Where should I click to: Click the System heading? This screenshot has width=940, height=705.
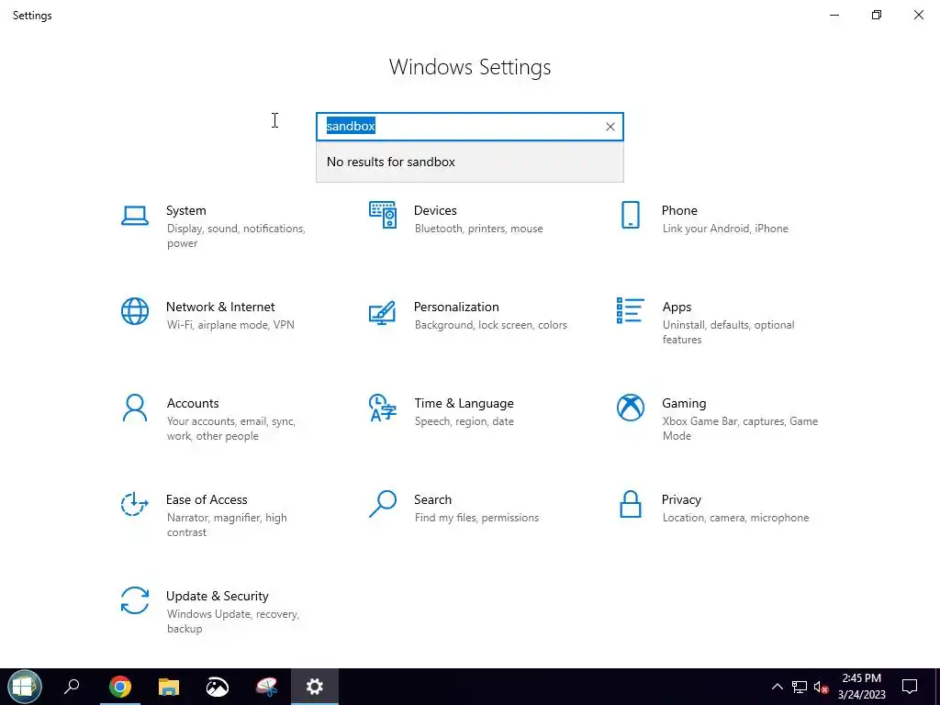[x=185, y=210]
